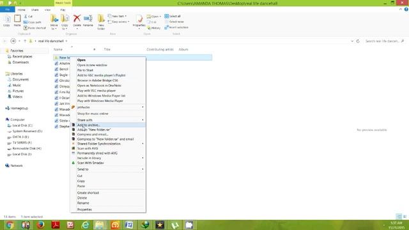Screen dimensions: 409x230
Task: Switch to details view in status bar
Action: (399, 217)
